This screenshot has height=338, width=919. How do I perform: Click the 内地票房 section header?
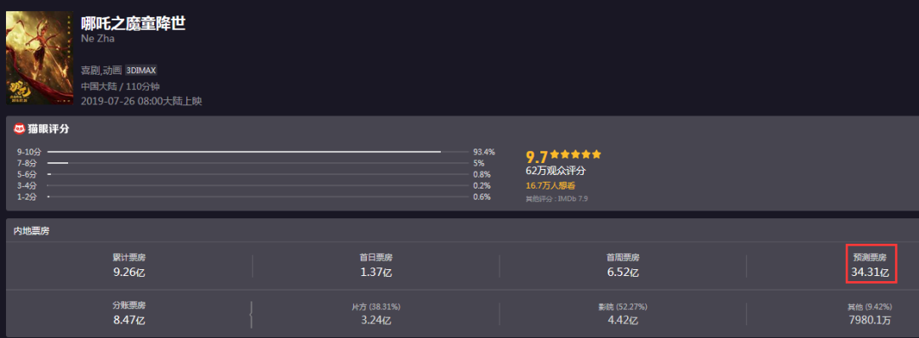[x=31, y=231]
